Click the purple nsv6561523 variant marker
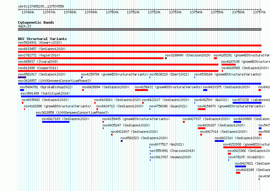Image resolution: width=270 pixels, height=191 pixels. [x=122, y=141]
